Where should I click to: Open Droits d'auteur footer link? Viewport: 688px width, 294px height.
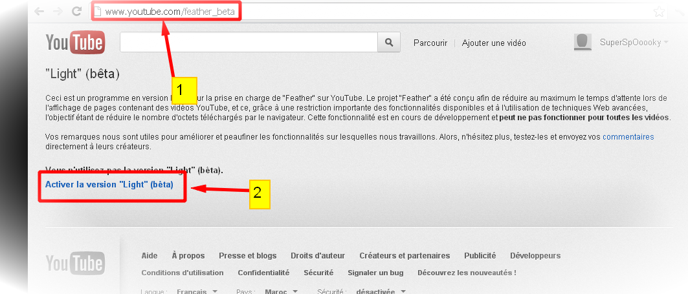(318, 255)
